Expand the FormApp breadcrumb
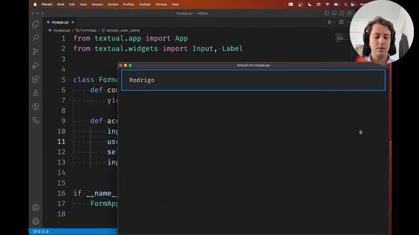Image resolution: width=419 pixels, height=235 pixels. [x=88, y=31]
